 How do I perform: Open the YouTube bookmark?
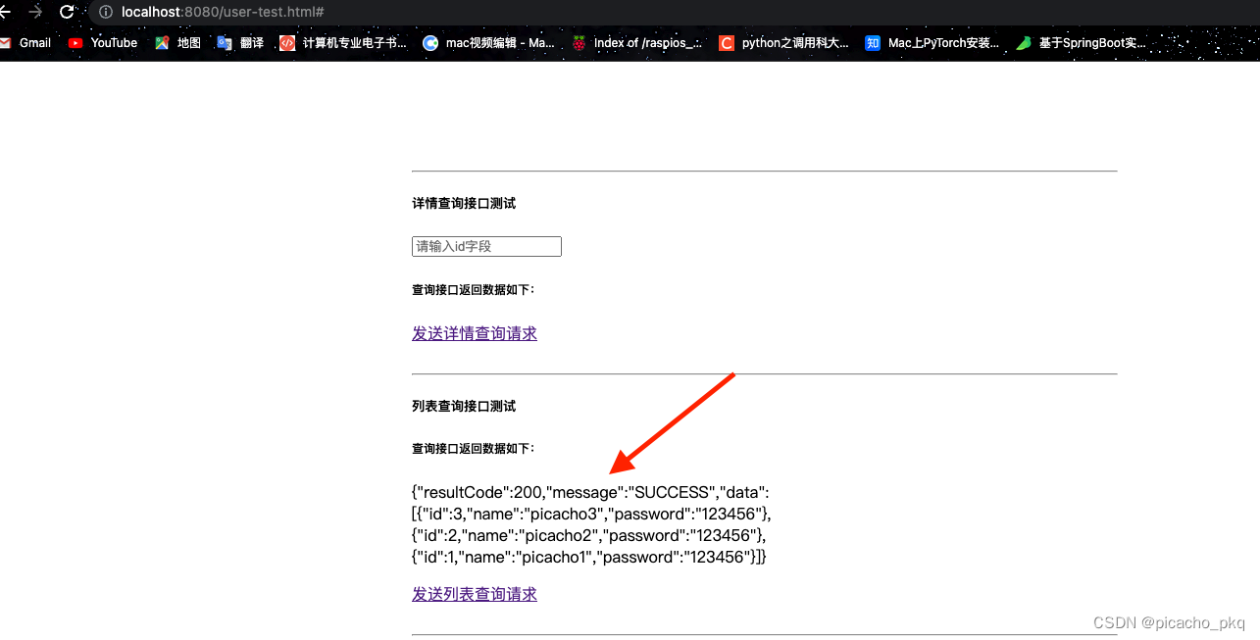click(x=103, y=43)
